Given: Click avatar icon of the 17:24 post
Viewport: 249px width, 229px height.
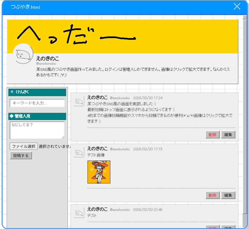Looking at the screenshot, I should point(79,101).
